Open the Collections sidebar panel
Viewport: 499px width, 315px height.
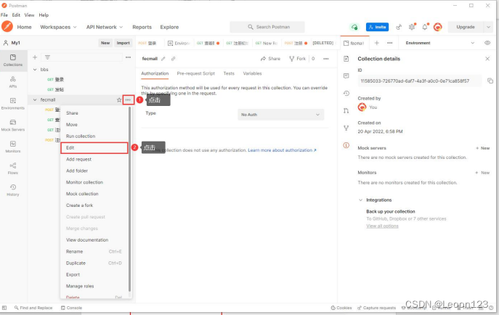[x=13, y=60]
